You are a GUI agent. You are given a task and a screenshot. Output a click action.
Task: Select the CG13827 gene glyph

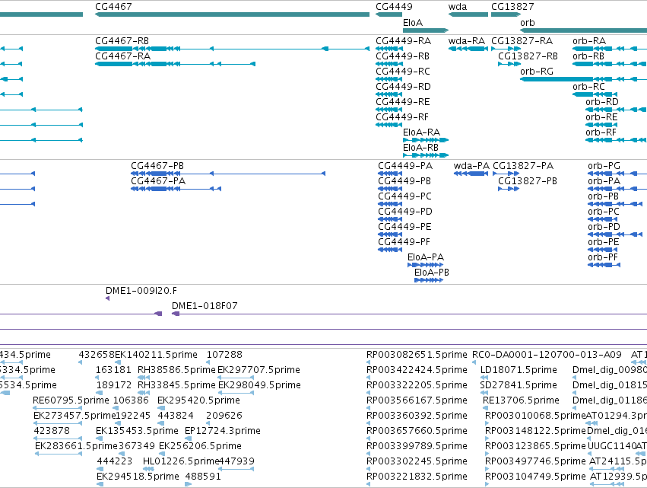506,14
